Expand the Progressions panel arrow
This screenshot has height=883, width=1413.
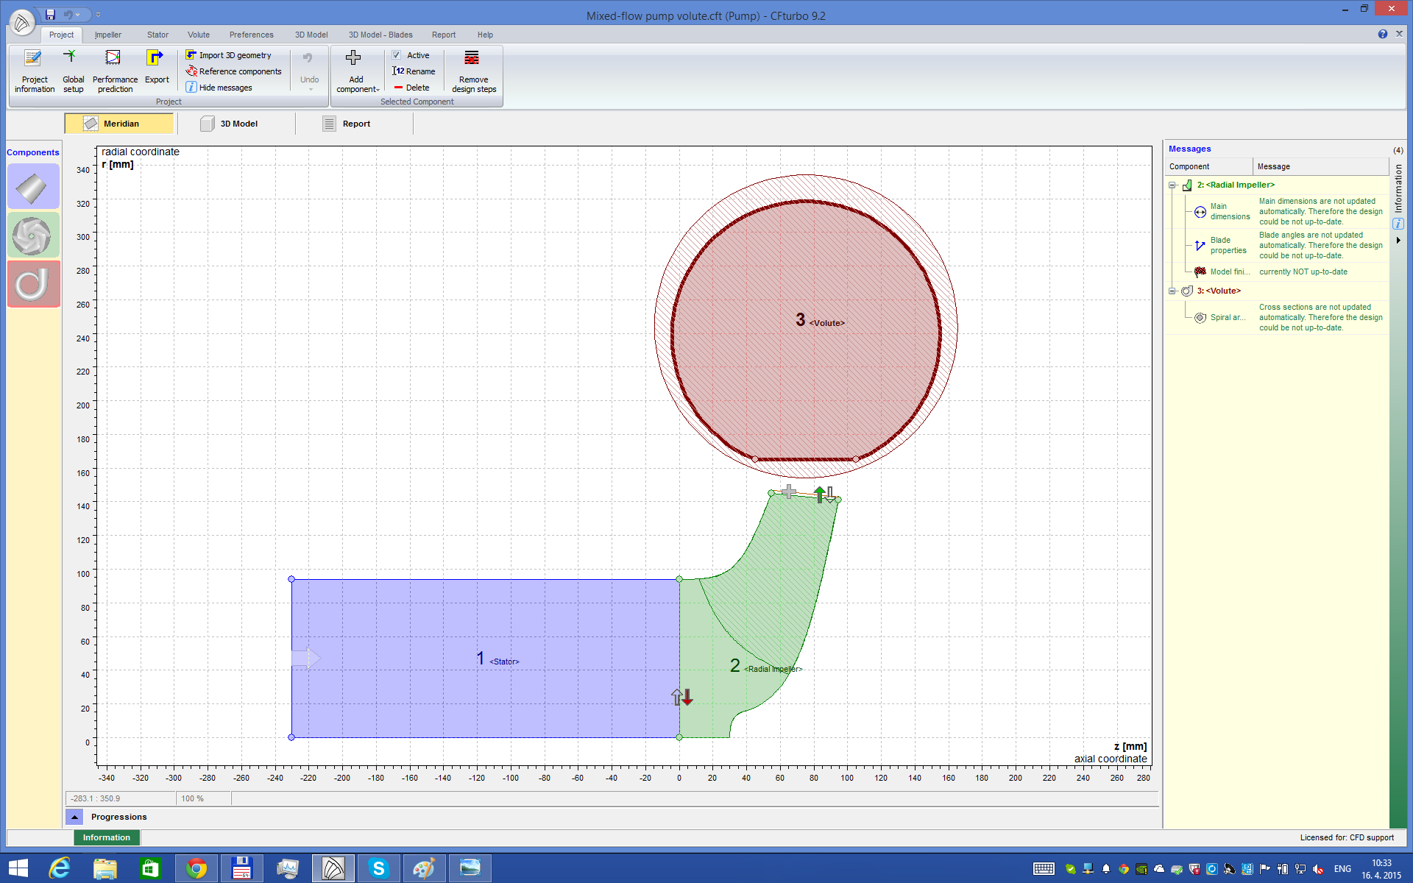74,817
